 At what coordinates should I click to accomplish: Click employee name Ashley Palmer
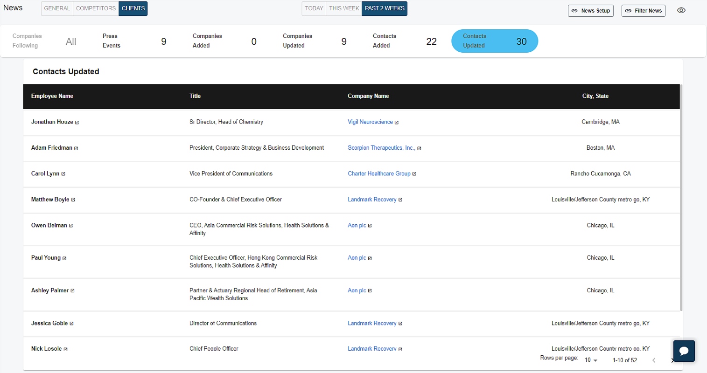(50, 290)
